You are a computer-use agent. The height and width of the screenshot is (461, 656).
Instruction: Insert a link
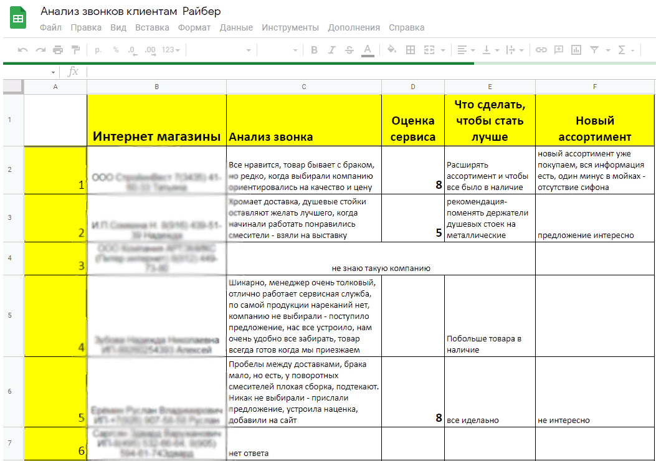(x=541, y=50)
